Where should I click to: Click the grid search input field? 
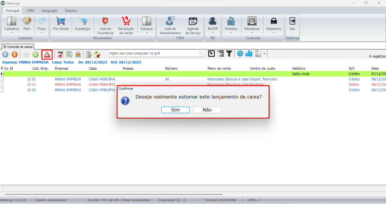(x=154, y=53)
